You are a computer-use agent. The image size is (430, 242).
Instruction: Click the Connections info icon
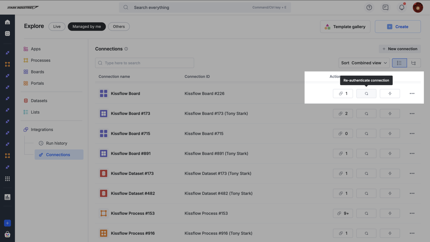coord(126,49)
